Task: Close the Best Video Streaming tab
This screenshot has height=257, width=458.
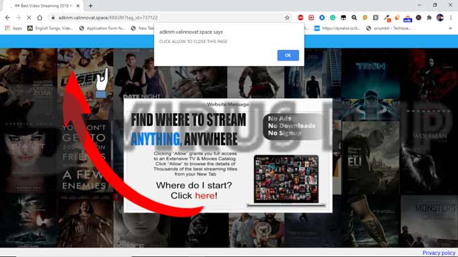Action: click(x=78, y=6)
